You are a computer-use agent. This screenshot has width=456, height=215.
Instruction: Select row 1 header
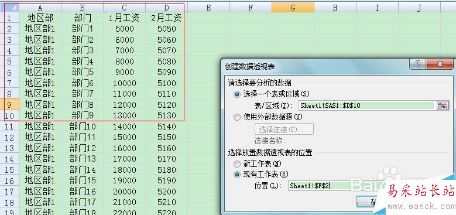pos(9,18)
